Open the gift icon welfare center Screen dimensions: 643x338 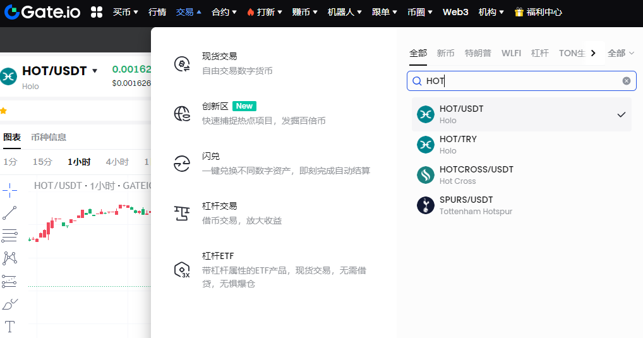tap(538, 12)
